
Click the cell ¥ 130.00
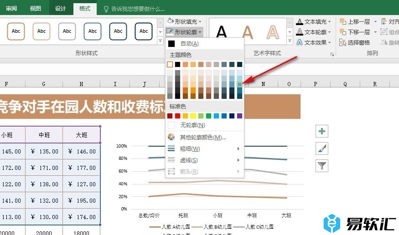[x=44, y=217]
